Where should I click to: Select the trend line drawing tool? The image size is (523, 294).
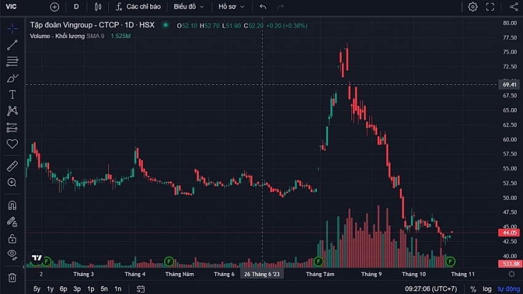pos(12,45)
